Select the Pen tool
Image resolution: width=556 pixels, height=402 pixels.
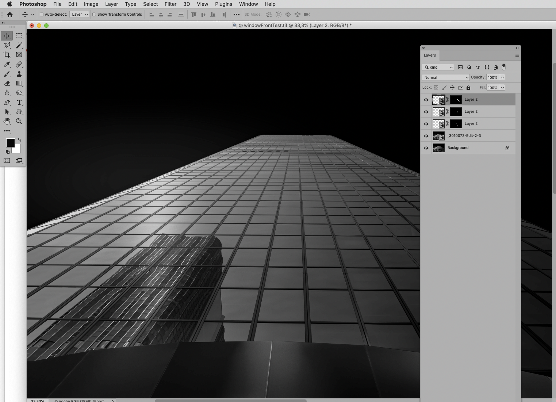[x=7, y=103]
